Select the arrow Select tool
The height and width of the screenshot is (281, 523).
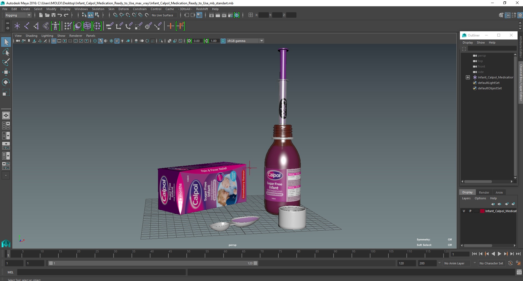click(6, 42)
